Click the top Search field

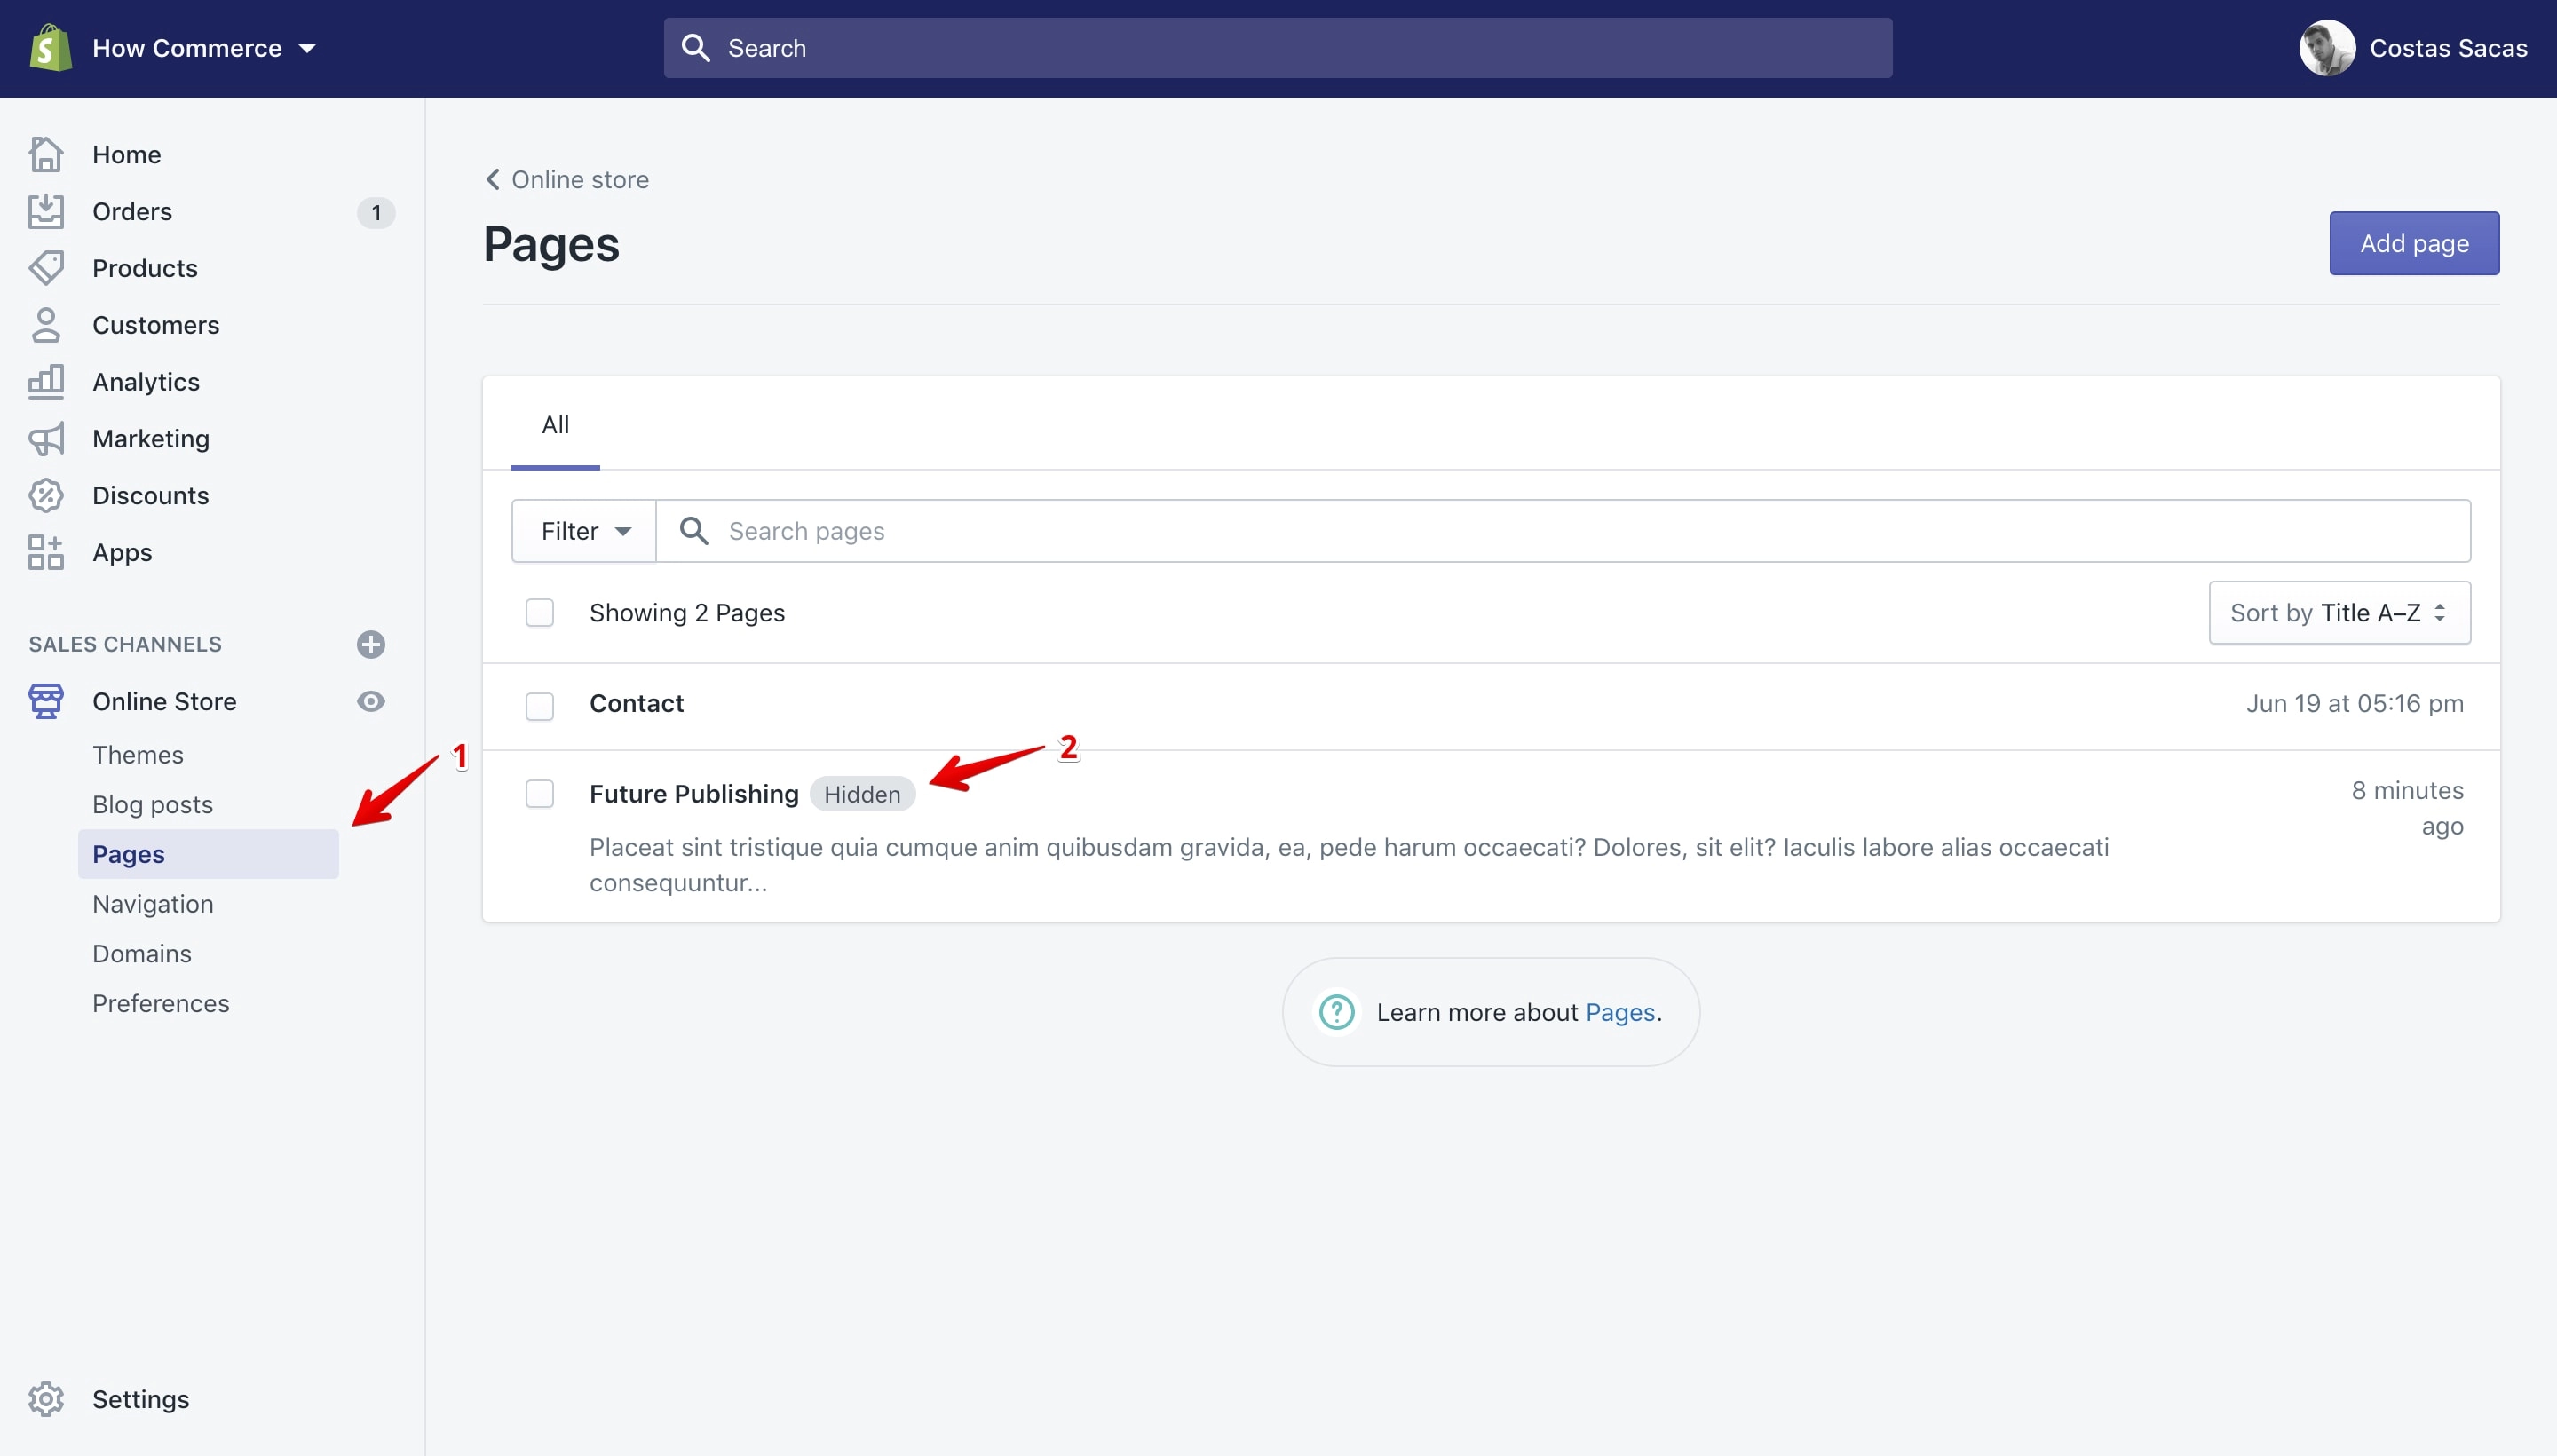(x=1277, y=48)
